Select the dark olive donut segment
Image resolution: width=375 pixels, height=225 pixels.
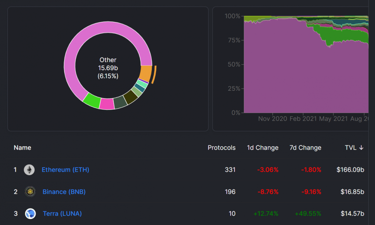coord(130,97)
